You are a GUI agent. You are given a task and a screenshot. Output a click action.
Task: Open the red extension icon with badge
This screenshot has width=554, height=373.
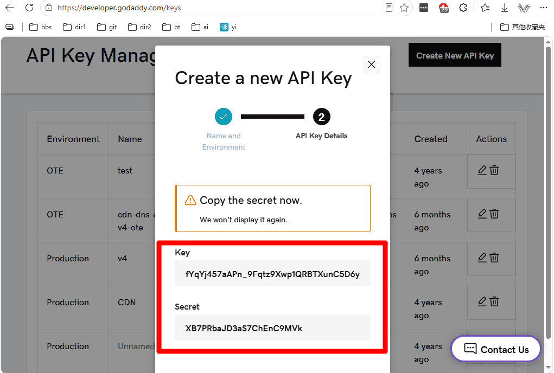[443, 8]
